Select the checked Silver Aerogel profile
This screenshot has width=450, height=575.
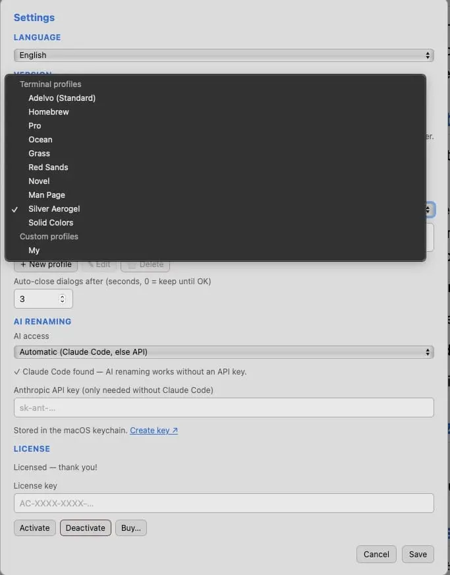[x=215, y=209]
